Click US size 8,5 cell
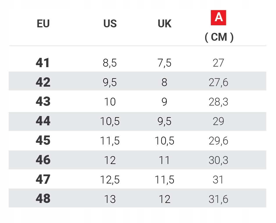The image size is (276, 223). point(110,63)
